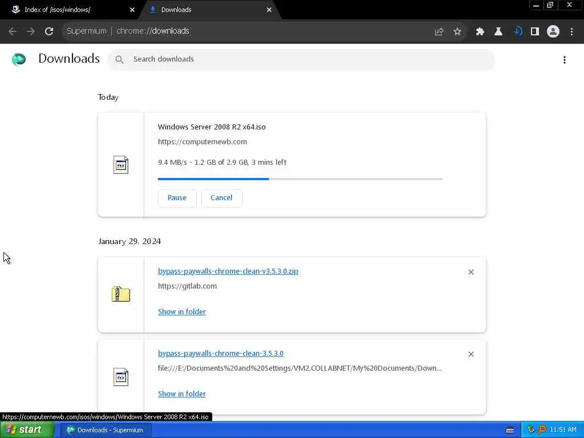
Task: Select the Downloads browser tab
Action: (210, 10)
